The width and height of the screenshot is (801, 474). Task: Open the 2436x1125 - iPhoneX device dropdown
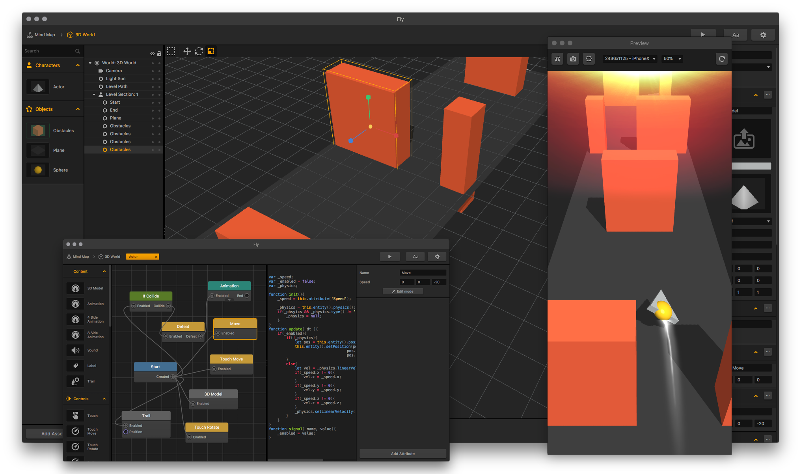pos(630,59)
